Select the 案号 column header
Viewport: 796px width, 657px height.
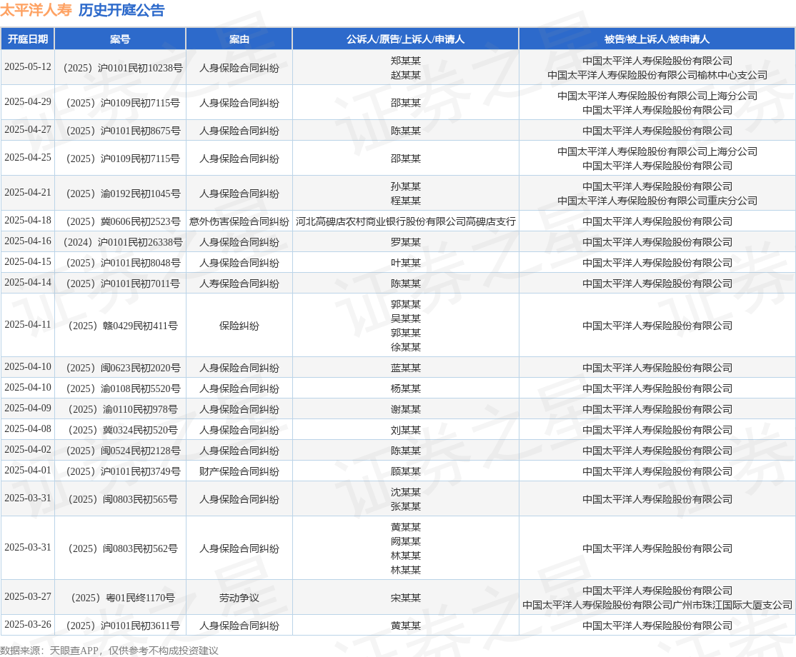tap(120, 39)
